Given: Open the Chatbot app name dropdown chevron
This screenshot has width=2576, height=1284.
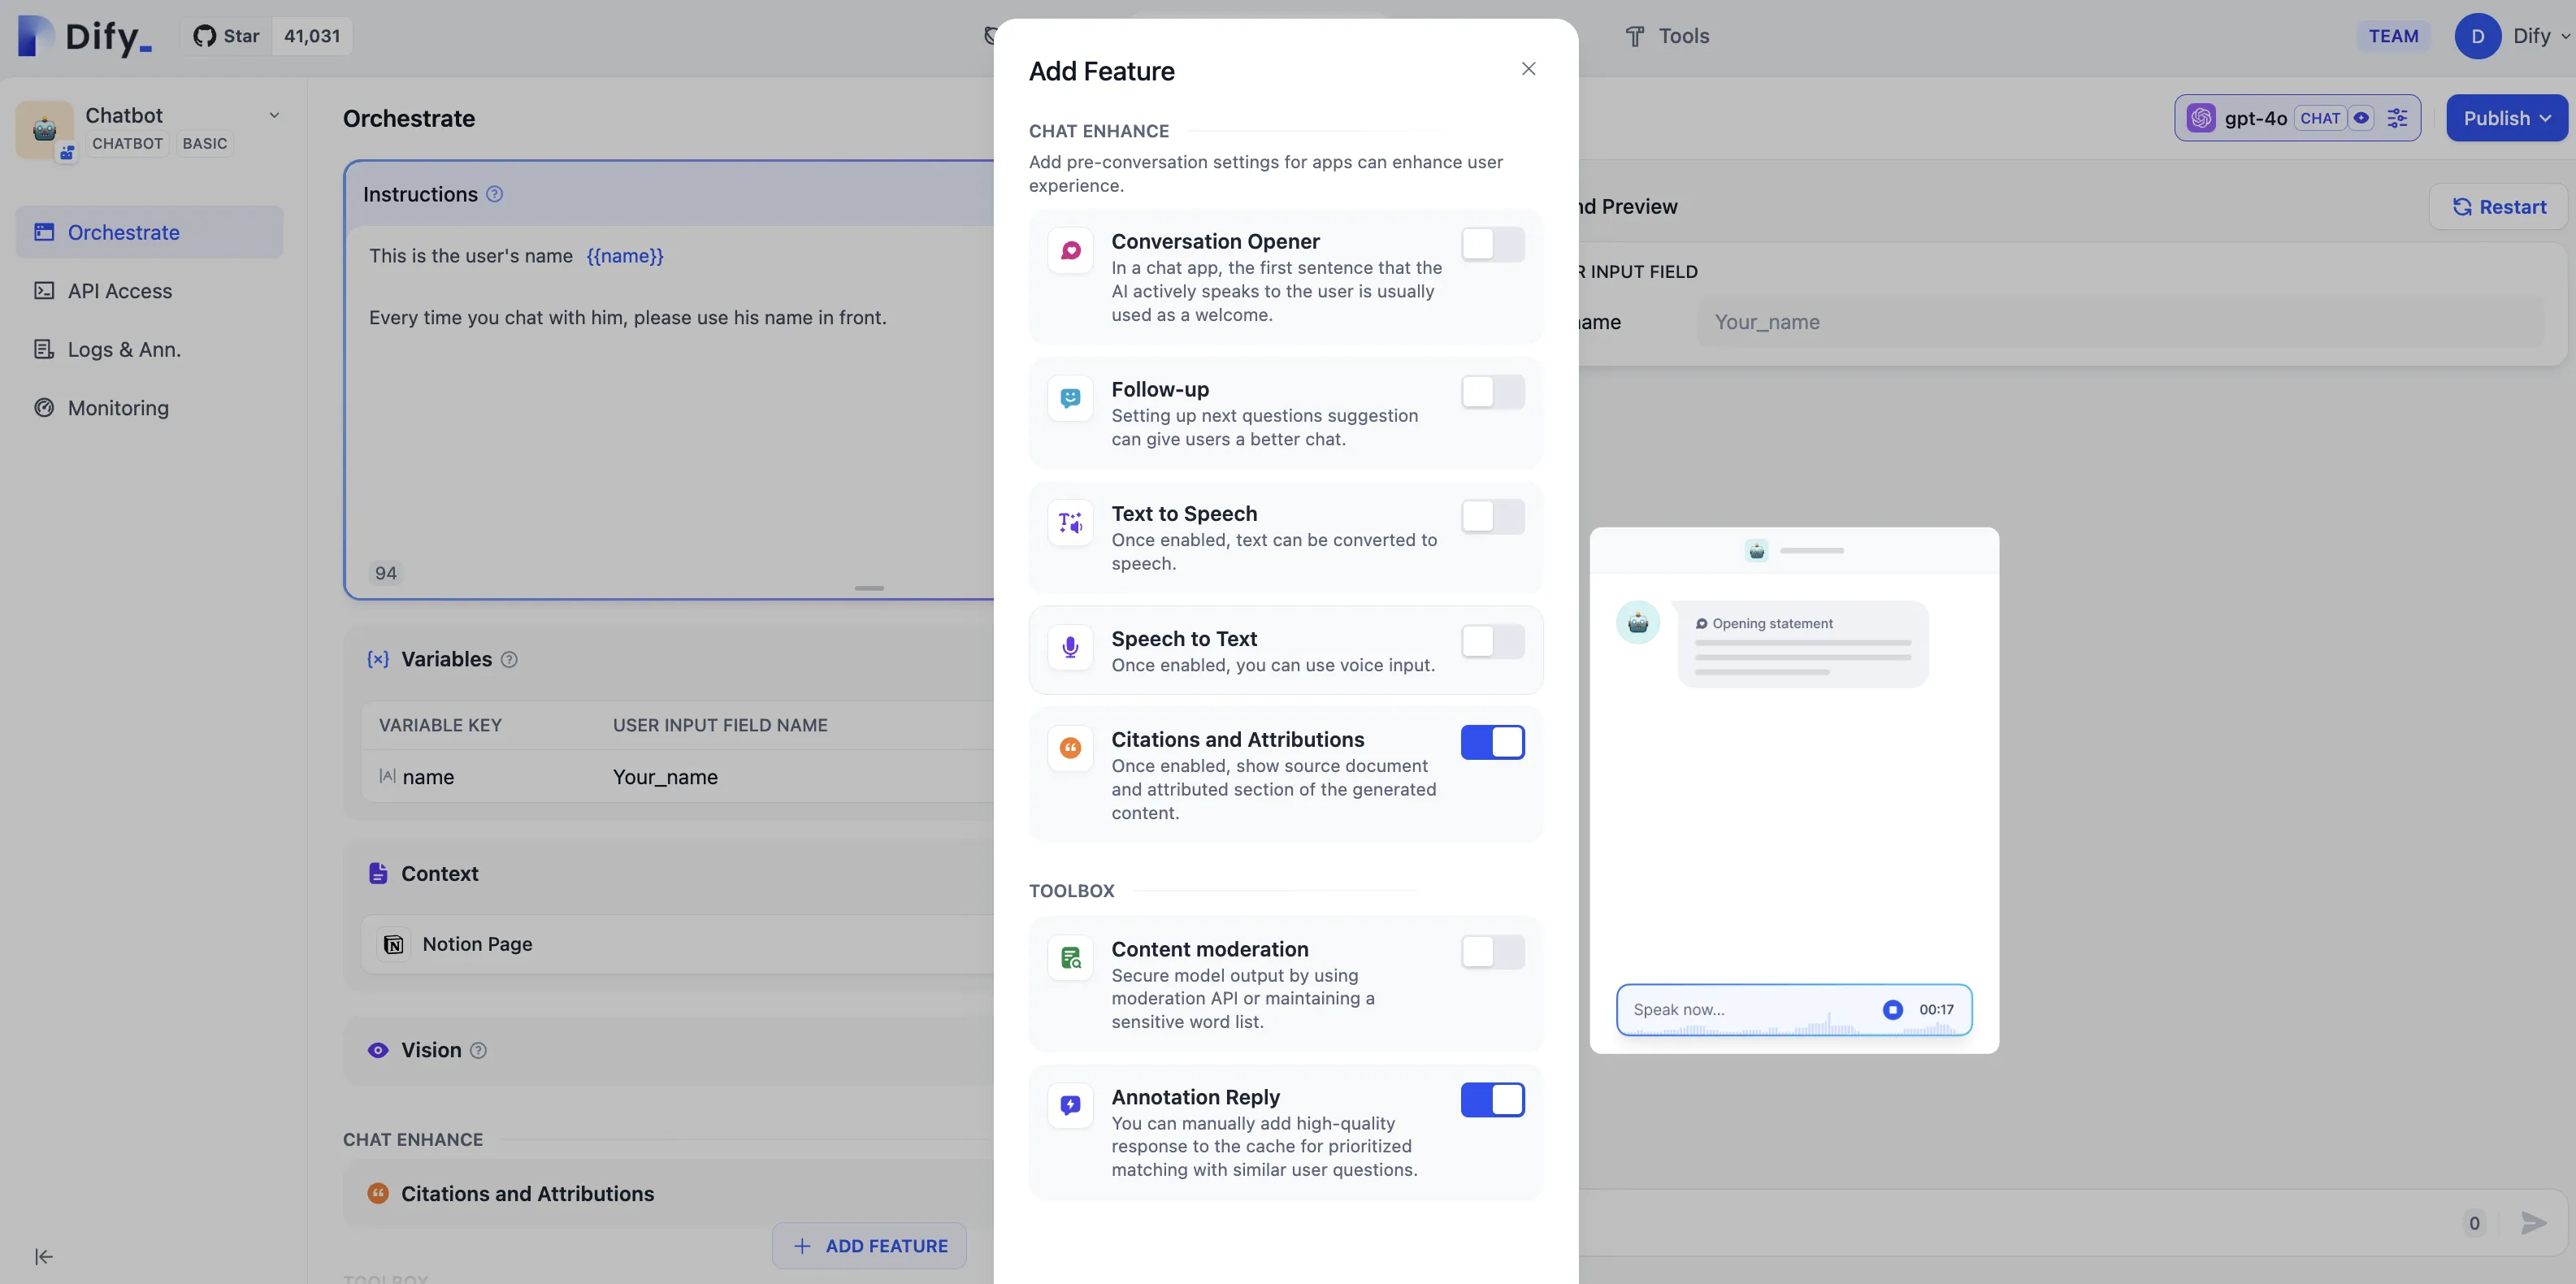Looking at the screenshot, I should point(274,115).
